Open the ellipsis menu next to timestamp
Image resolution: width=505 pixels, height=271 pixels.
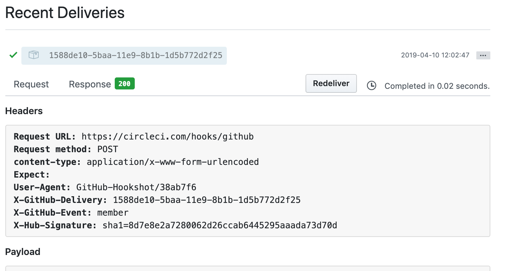[483, 55]
